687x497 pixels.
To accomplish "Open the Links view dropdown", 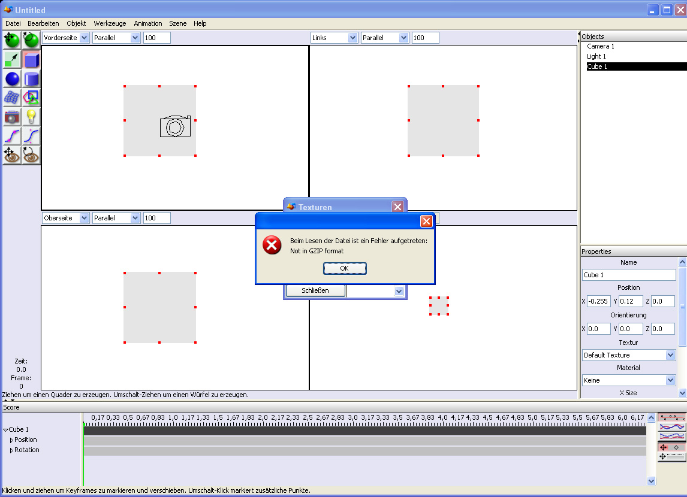I will pyautogui.click(x=352, y=38).
